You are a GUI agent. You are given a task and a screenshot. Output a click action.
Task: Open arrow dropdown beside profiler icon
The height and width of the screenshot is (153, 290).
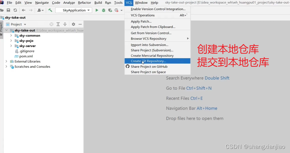click(121, 10)
